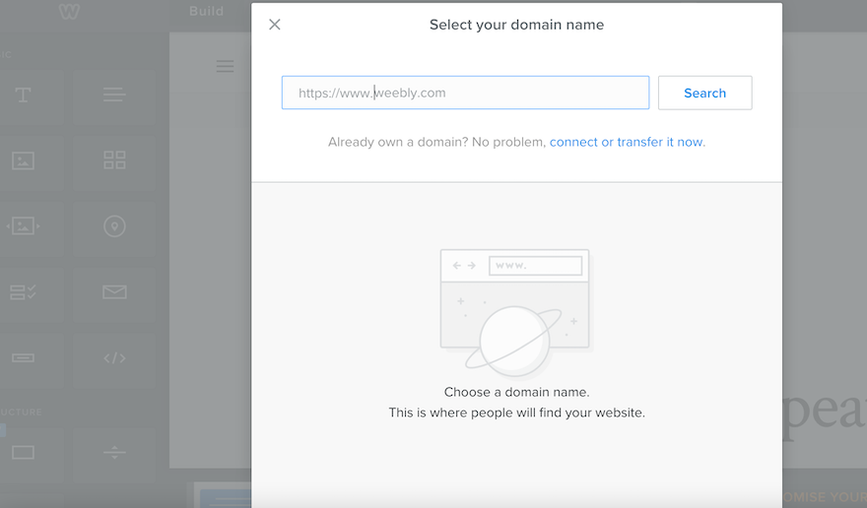Screen dimensions: 867x508
Task: Select the Title lines element icon
Action: [x=114, y=95]
